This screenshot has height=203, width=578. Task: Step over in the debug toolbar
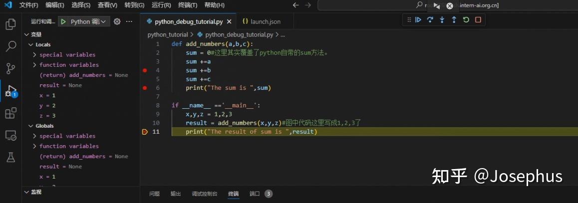[x=430, y=20]
